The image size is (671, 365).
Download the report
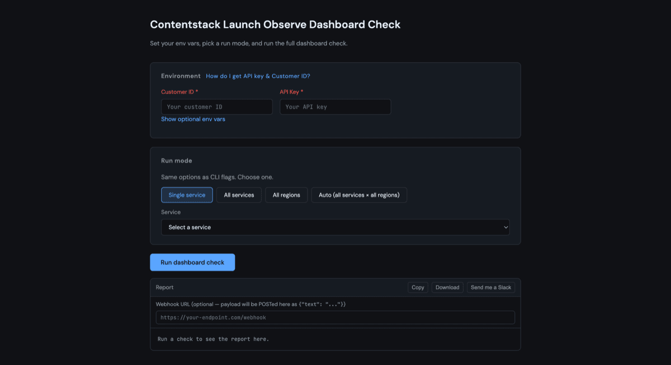[x=447, y=287]
